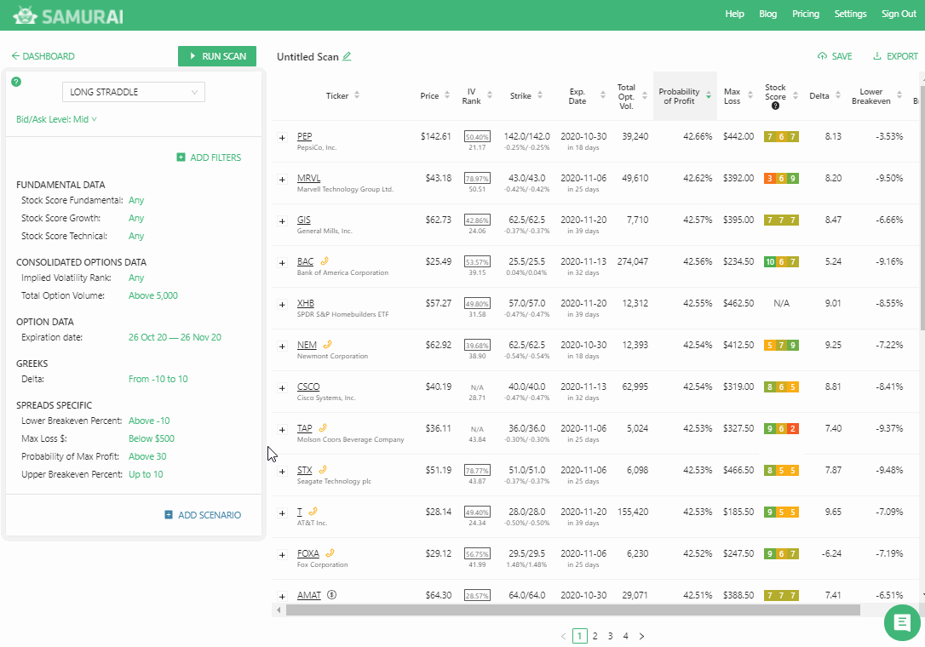Open the Pricing menu item
The image size is (925, 647).
[x=805, y=14]
